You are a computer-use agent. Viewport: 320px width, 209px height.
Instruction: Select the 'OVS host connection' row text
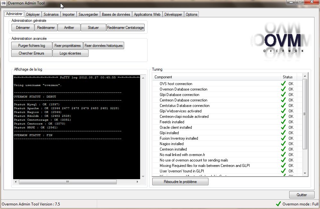(x=176, y=84)
